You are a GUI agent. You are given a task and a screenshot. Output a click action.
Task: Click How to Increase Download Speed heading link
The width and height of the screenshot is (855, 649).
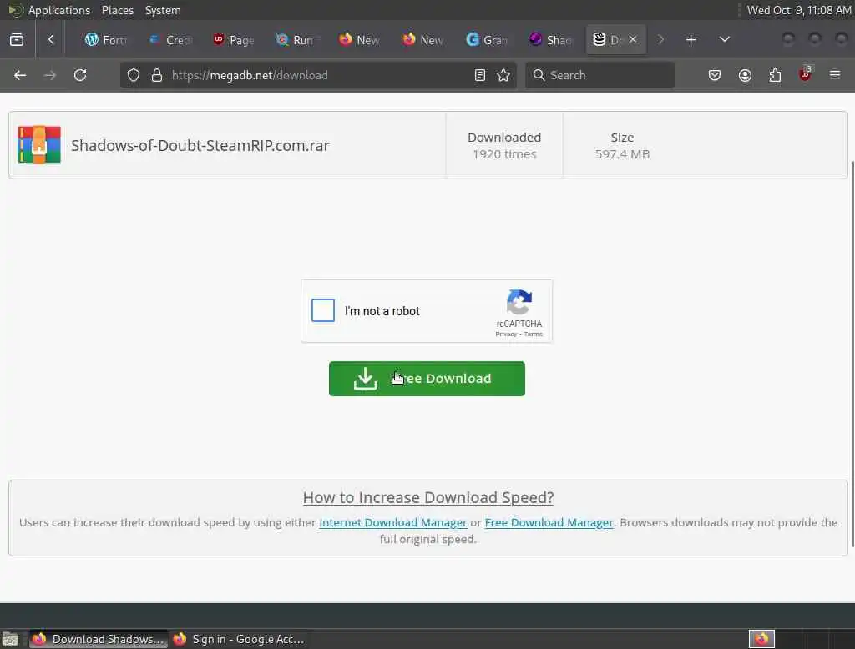click(x=428, y=497)
